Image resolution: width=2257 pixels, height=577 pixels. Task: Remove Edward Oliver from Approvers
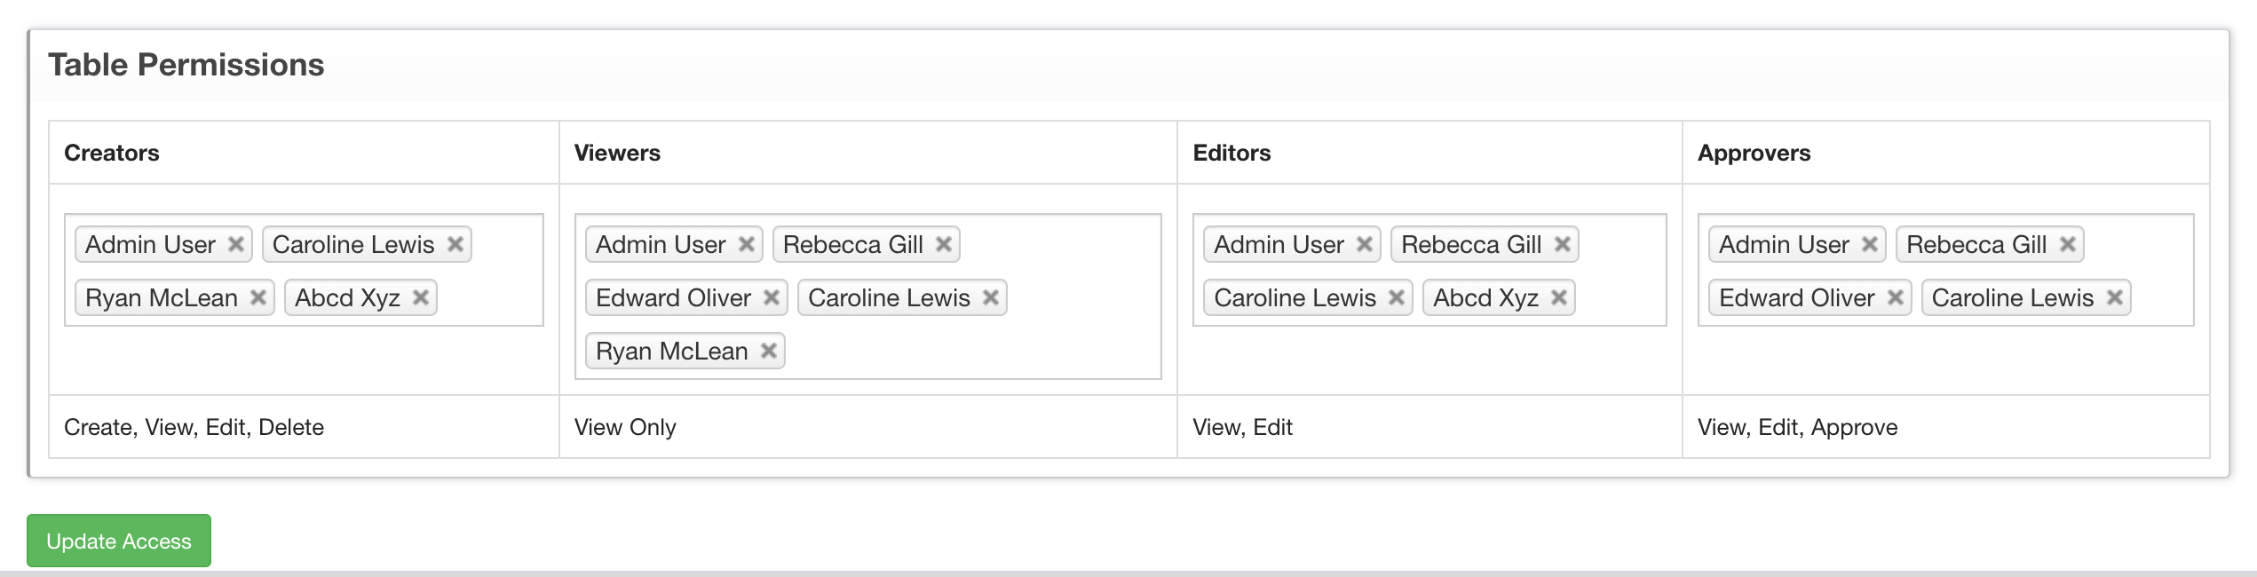point(1895,297)
